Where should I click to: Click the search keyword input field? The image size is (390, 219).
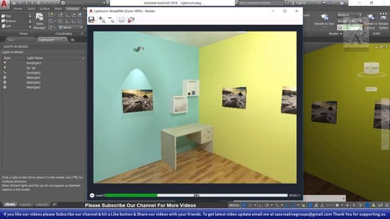click(261, 3)
